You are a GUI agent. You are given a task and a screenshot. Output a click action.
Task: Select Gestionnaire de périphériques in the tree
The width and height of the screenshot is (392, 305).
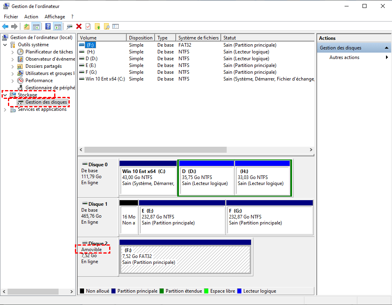click(49, 88)
